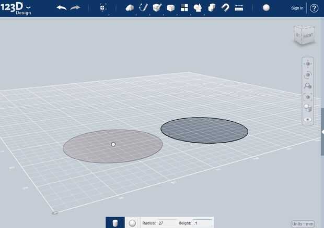The height and width of the screenshot is (228, 324).
Task: Open the Material sphere tool
Action: click(x=266, y=8)
